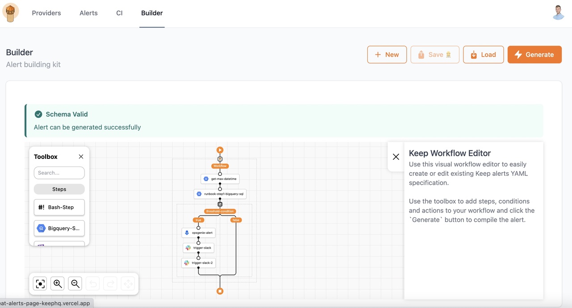The width and height of the screenshot is (572, 308).
Task: Click the Schema Valid heading
Action: [x=67, y=114]
